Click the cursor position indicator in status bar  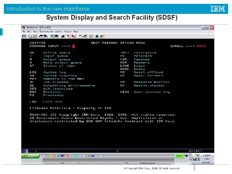195,151
